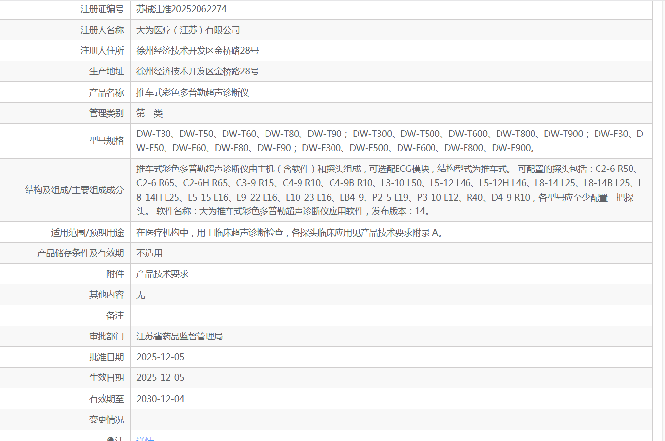Click the 不适用 storage condition value
The height and width of the screenshot is (441, 665).
149,253
